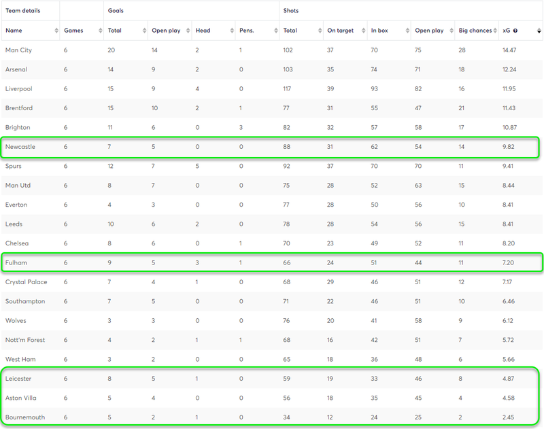Click sort arrows beside Shots Open play
Viewport: 544px width, 429px height.
point(452,31)
